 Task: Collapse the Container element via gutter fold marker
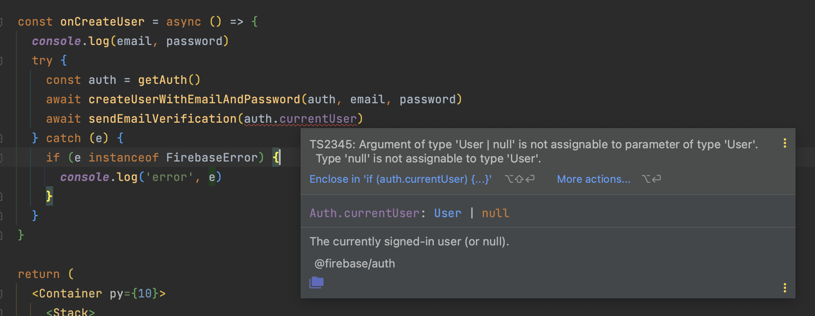(1, 293)
